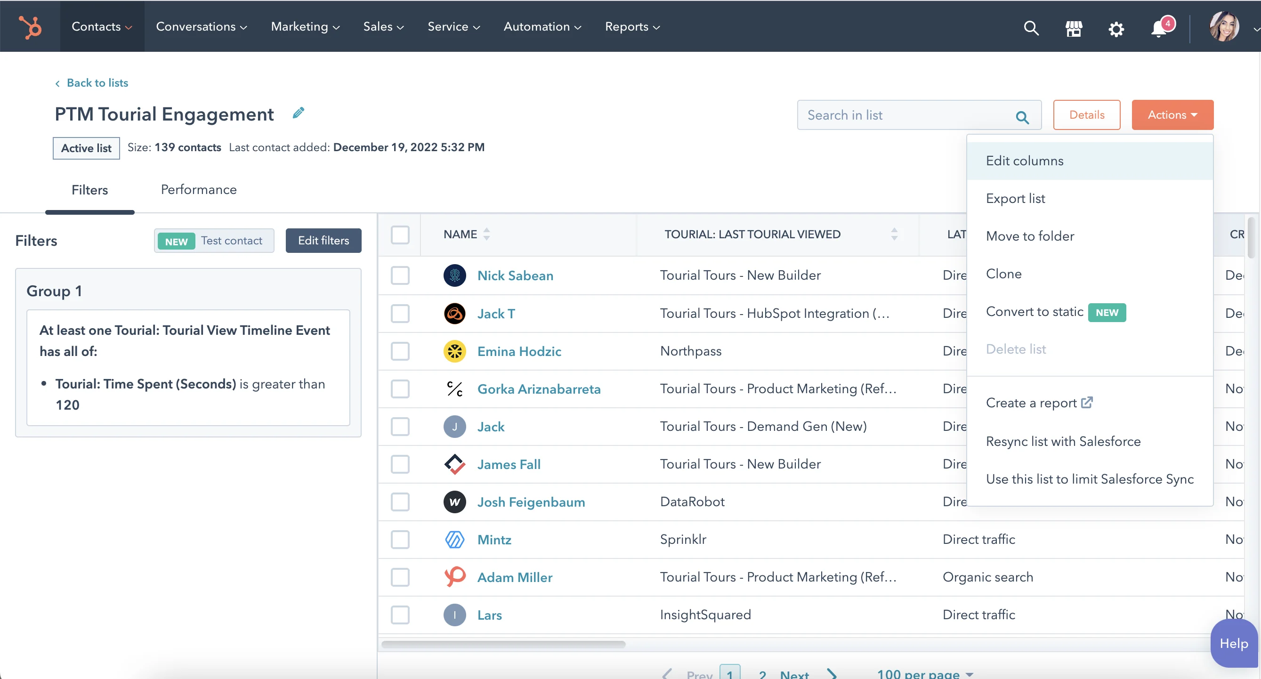Screen dimensions: 1261x679
Task: Expand the Reports navigation dropdown
Action: (x=632, y=26)
